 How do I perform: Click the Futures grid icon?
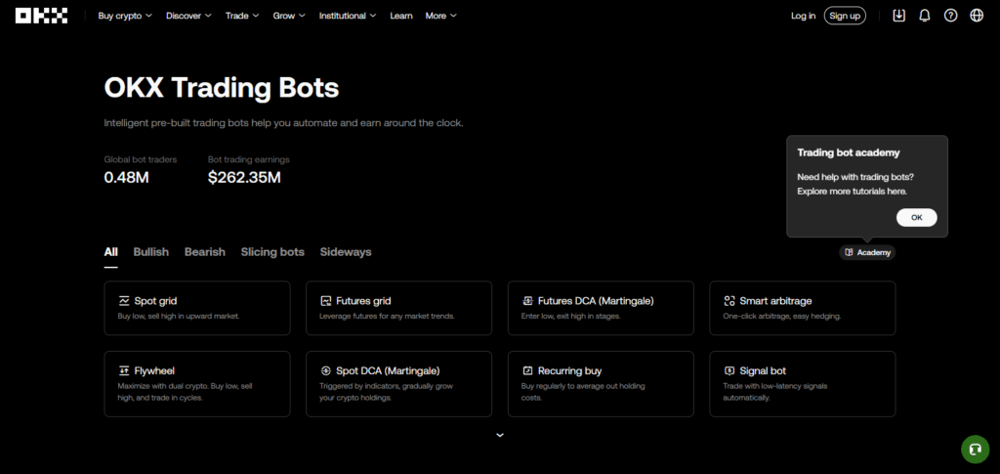click(326, 300)
